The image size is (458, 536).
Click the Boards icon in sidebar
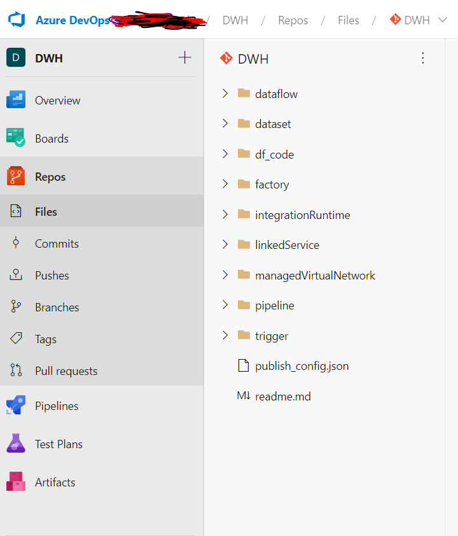coord(16,138)
